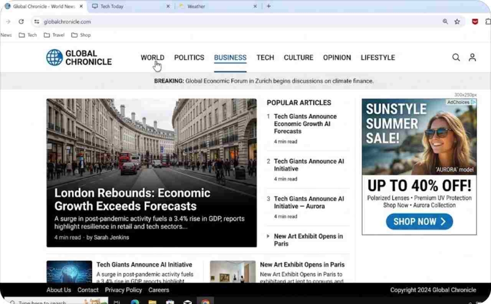The image size is (491, 304).
Task: Bookmark the page with the star icon
Action: [x=456, y=22]
